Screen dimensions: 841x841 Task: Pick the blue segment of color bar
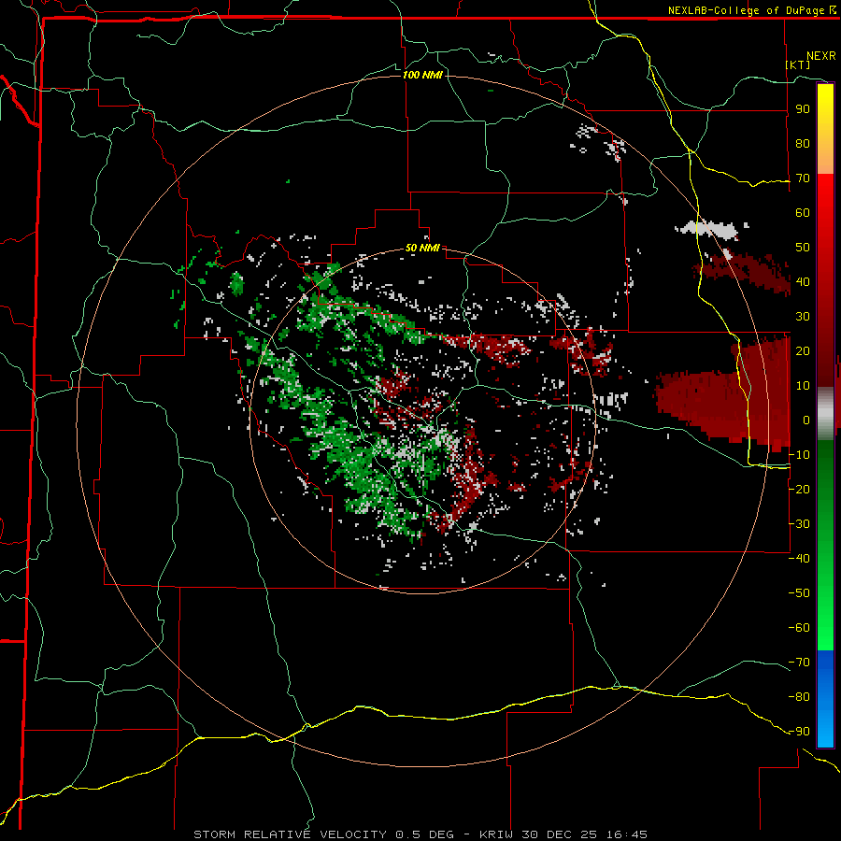click(825, 698)
